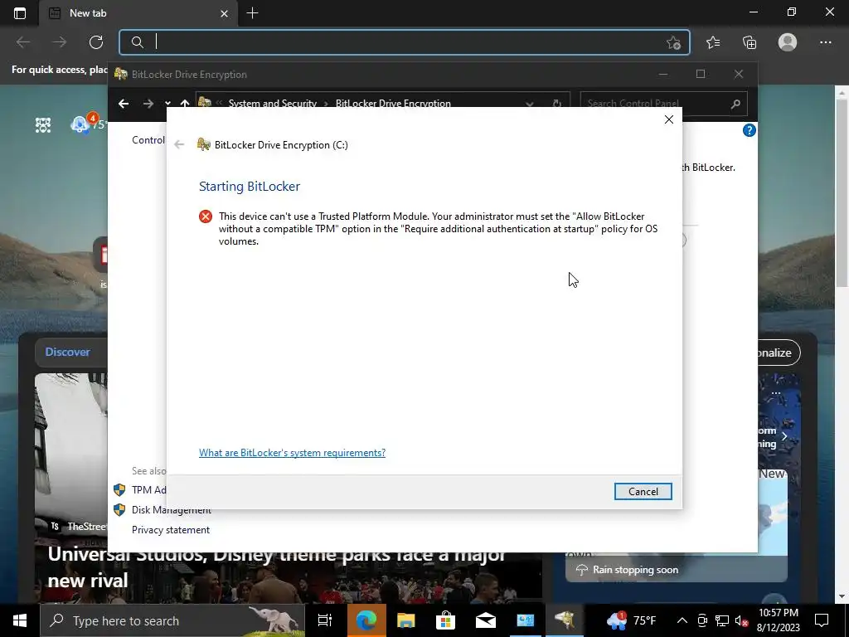The image size is (849, 637).
Task: Open Privacy statement link
Action: coord(171,530)
